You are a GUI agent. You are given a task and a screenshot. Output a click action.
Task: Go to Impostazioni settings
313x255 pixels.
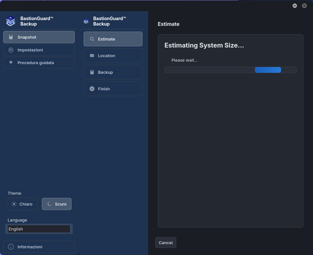click(39, 50)
